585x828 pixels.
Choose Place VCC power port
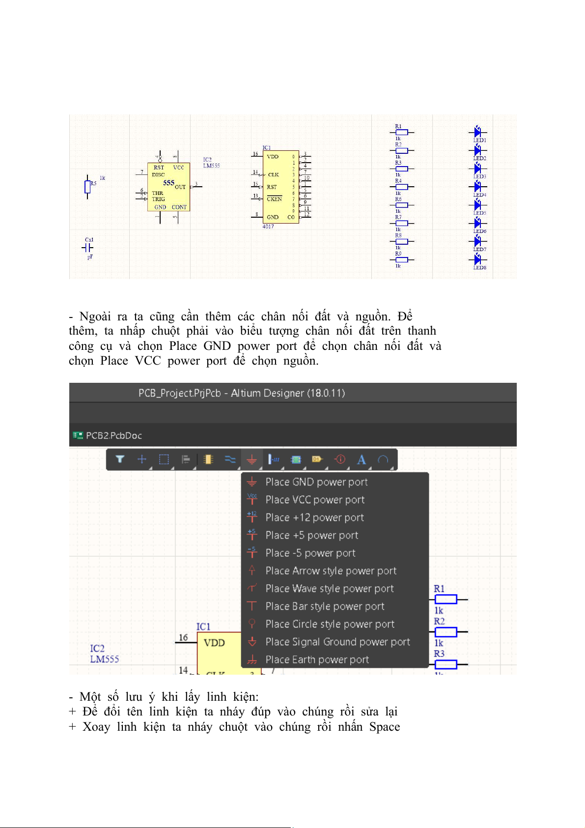[x=315, y=500]
